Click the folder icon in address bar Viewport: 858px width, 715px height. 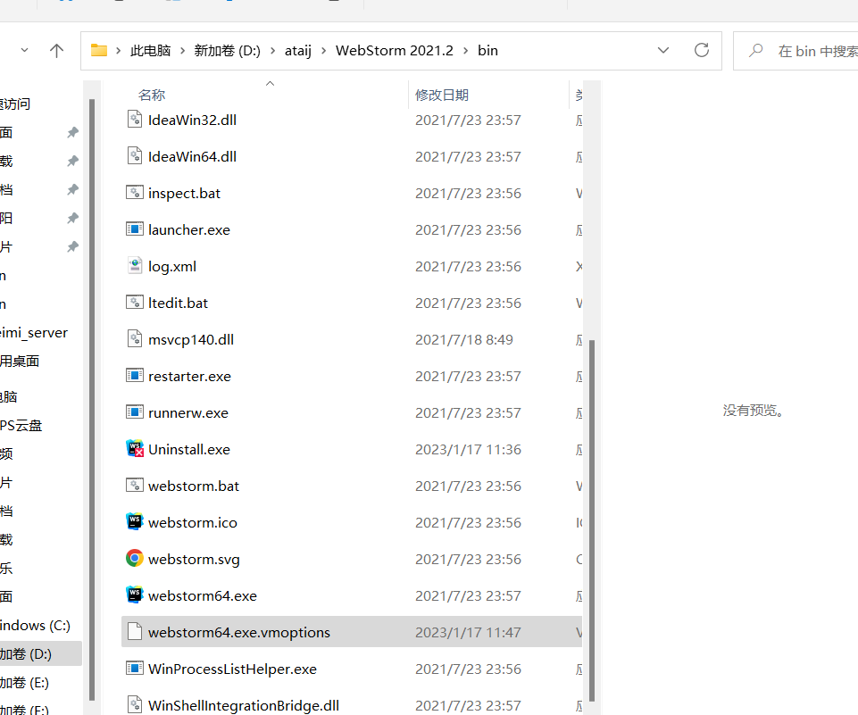(x=99, y=50)
